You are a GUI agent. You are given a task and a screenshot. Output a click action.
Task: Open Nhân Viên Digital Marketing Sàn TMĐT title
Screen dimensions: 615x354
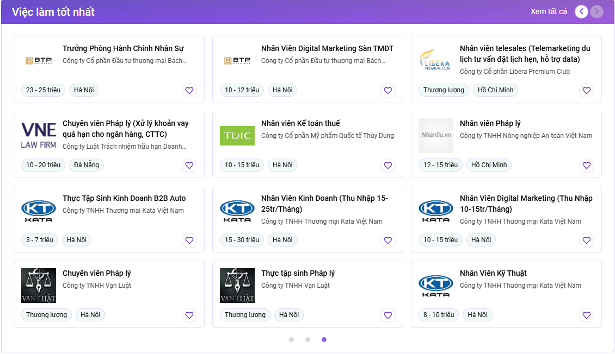pyautogui.click(x=328, y=48)
